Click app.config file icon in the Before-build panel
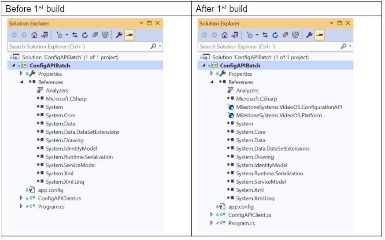The height and width of the screenshot is (240, 385). 32,190
